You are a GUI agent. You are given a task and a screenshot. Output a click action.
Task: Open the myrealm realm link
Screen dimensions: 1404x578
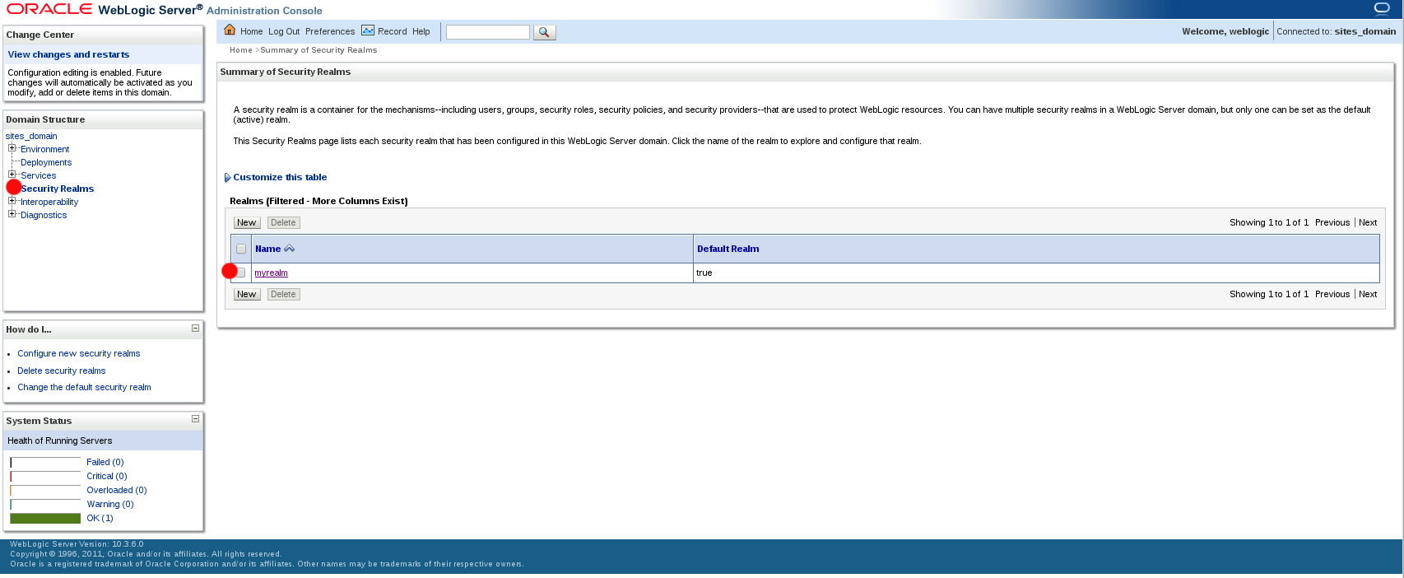click(x=272, y=273)
